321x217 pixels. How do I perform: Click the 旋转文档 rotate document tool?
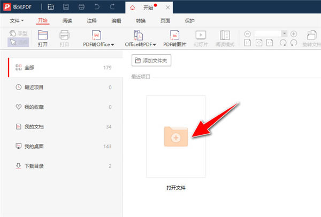click(x=311, y=38)
